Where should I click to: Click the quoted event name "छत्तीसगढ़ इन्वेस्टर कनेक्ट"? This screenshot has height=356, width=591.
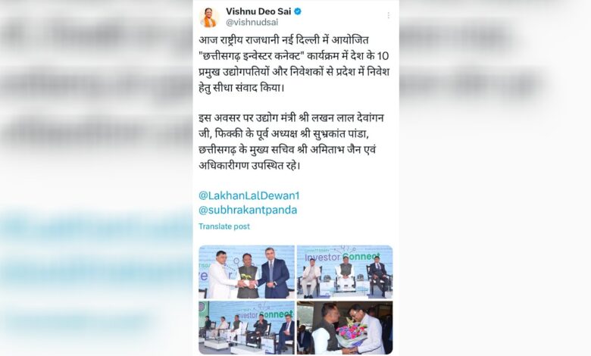coord(252,56)
